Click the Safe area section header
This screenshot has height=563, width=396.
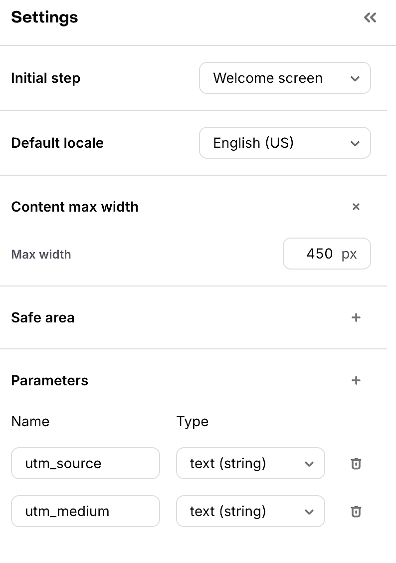[43, 317]
